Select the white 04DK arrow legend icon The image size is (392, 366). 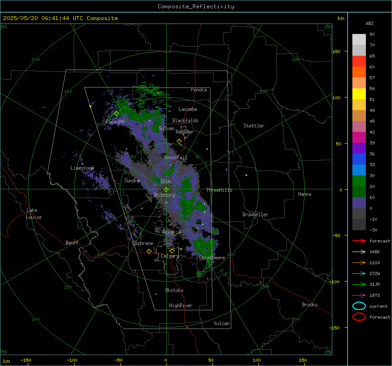click(x=359, y=252)
